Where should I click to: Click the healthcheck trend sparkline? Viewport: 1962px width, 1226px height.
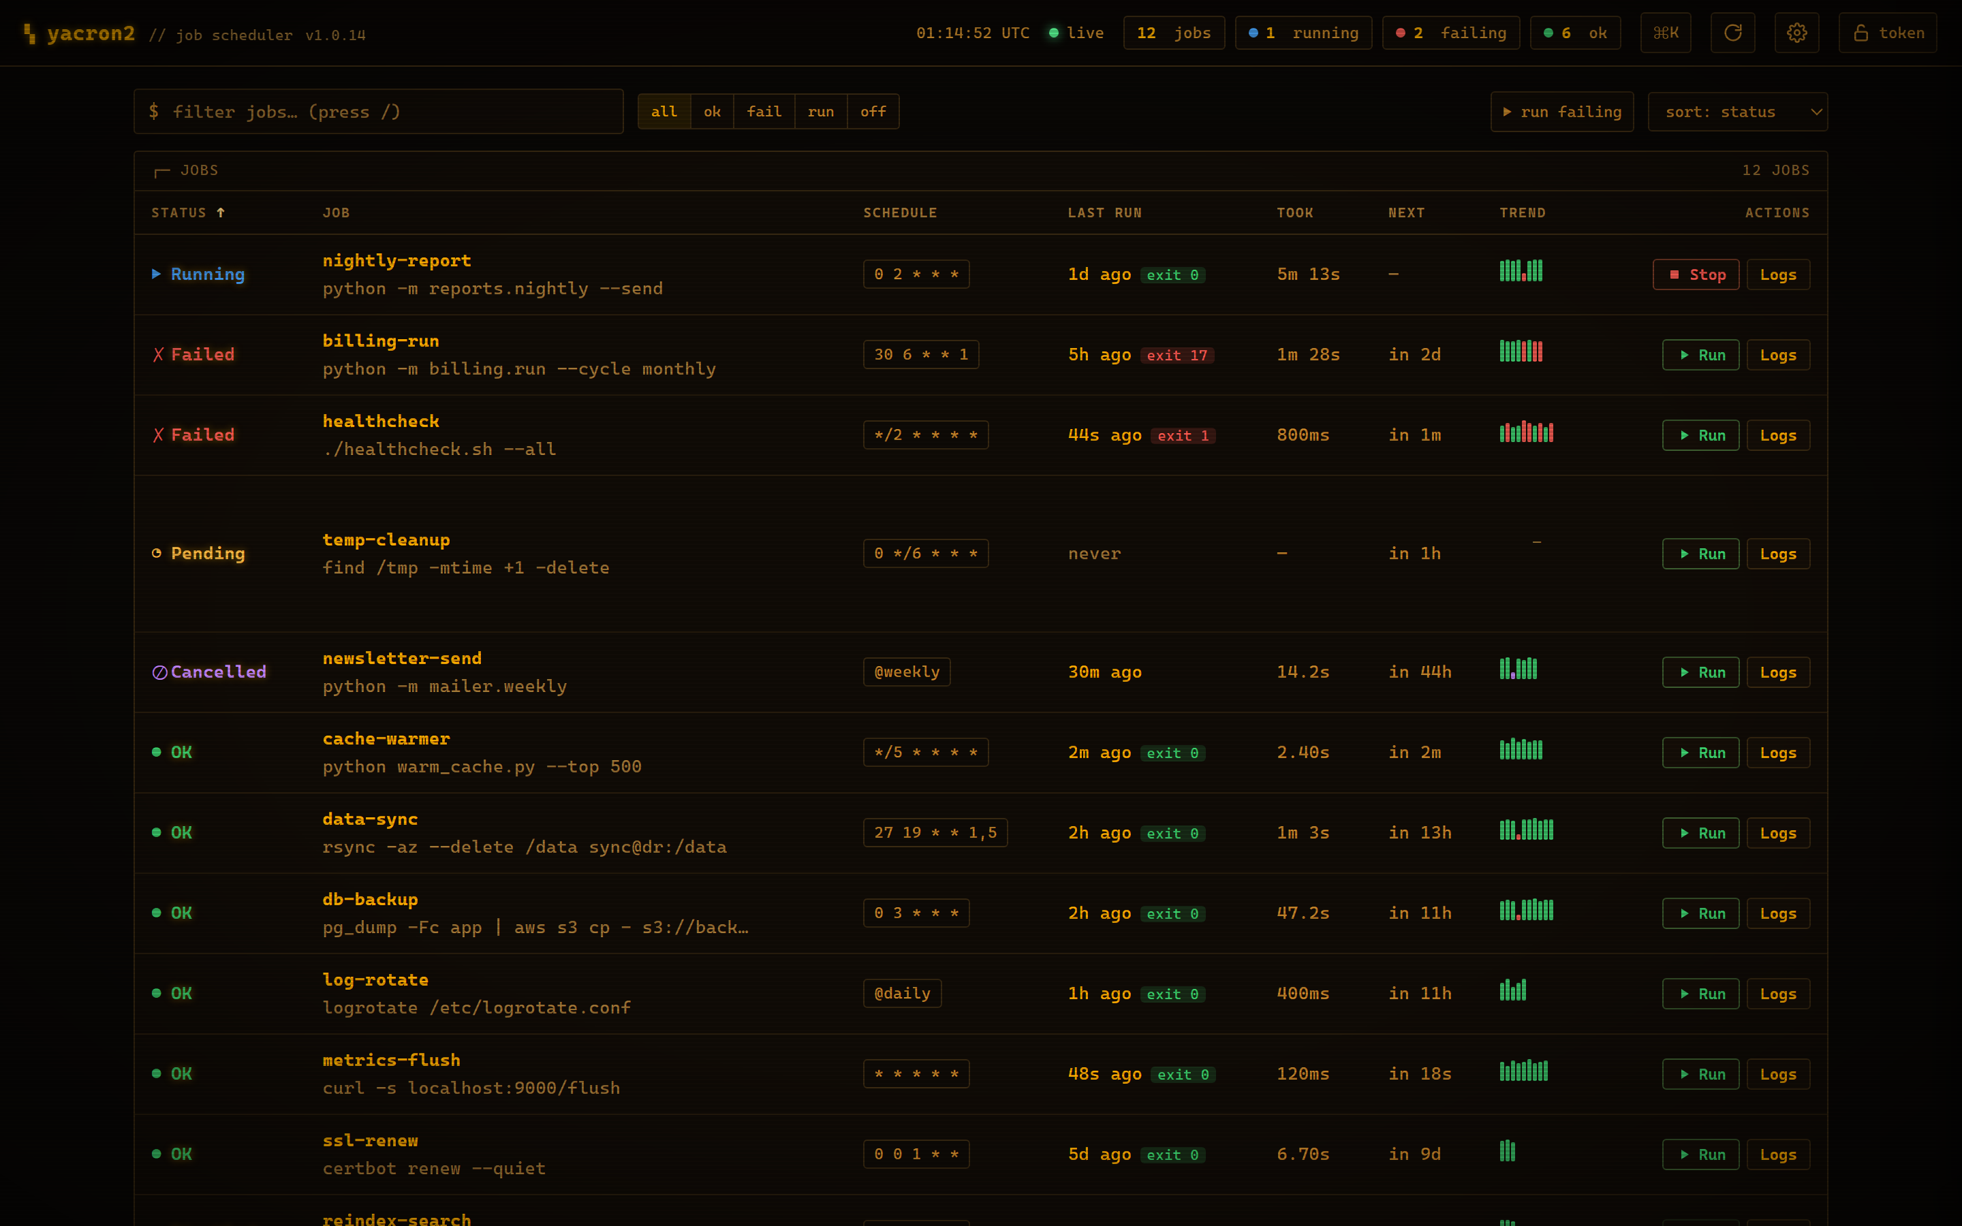(x=1526, y=430)
